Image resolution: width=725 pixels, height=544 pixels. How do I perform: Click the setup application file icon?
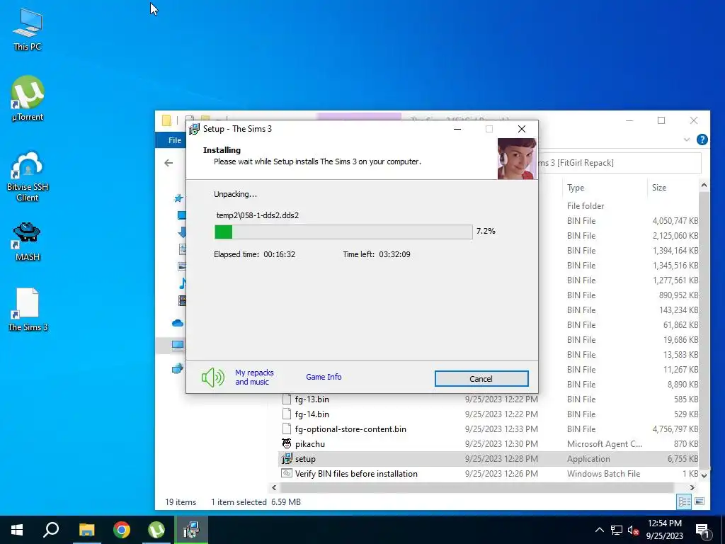287,458
